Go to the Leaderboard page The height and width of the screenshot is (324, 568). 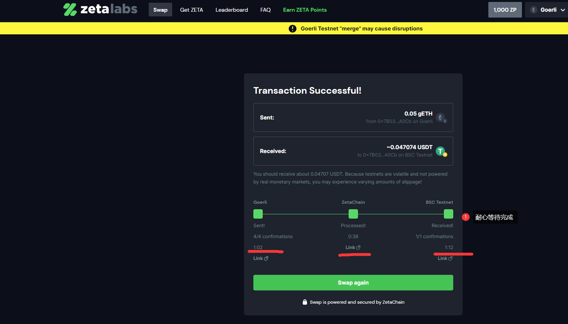[x=231, y=10]
